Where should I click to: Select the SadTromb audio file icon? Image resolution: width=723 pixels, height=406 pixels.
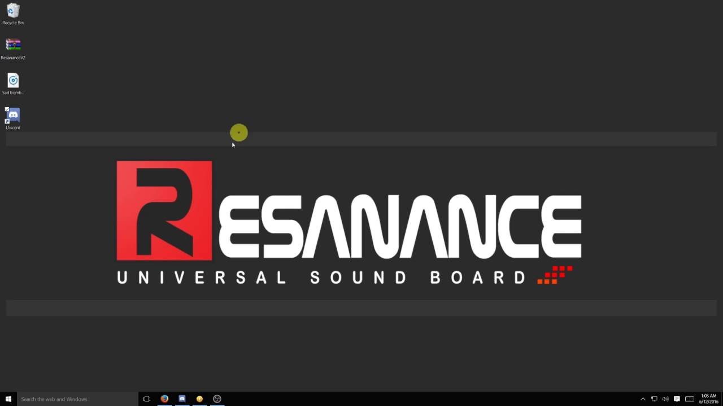pyautogui.click(x=13, y=84)
